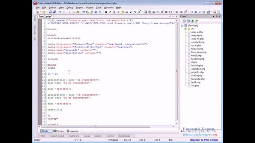
Task: Open the New file dropdown arrow
Action: tap(41, 12)
